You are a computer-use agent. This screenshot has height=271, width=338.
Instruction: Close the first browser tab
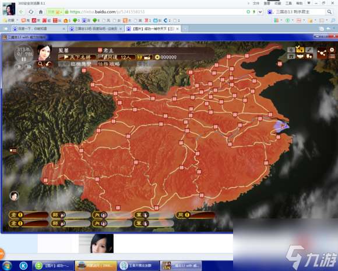click(64, 29)
